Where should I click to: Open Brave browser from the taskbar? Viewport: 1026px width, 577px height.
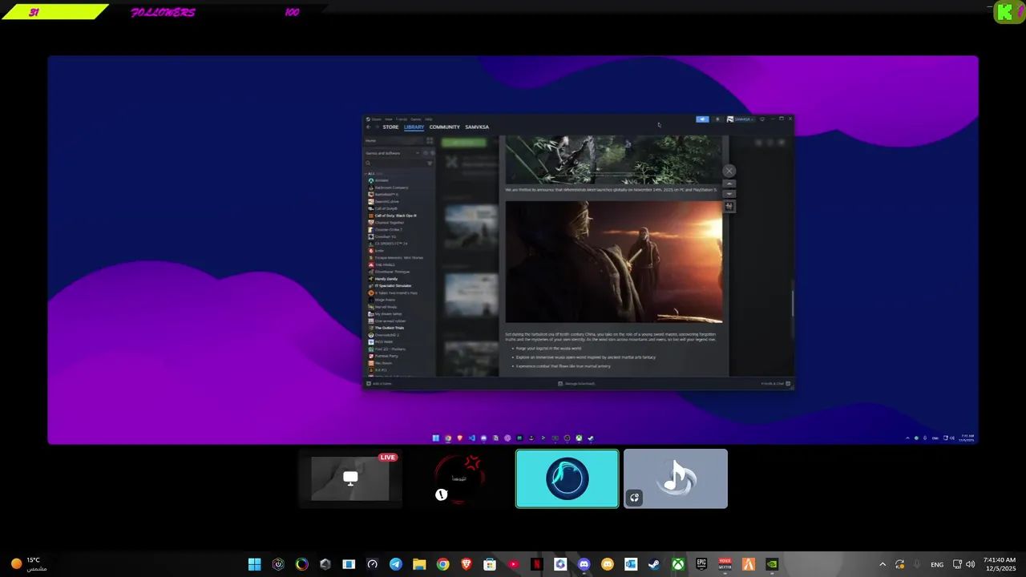[x=467, y=564]
